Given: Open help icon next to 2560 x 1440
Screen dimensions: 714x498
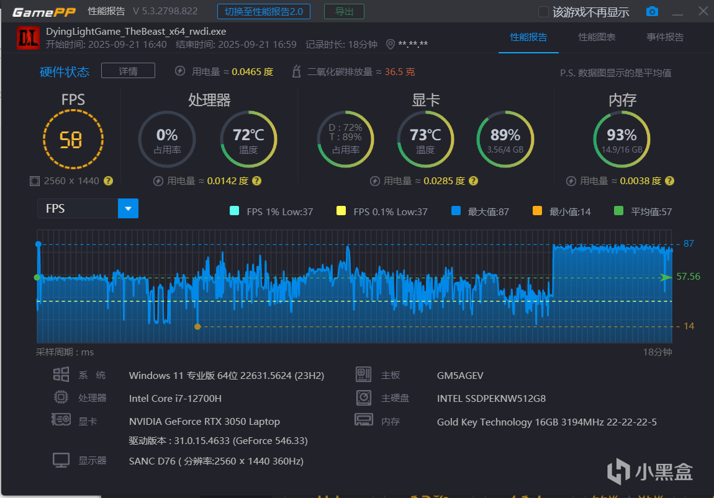Looking at the screenshot, I should pos(109,181).
